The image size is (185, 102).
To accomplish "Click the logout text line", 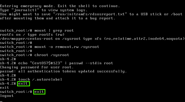I will [x=7, y=96].
